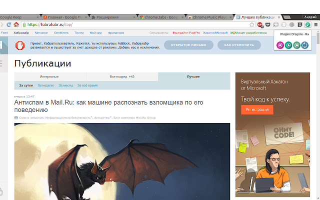Click the Виртуальный Хакатон от Microsoft ad banner
Image resolution: width=320 pixels, height=200 pixels.
(272, 134)
